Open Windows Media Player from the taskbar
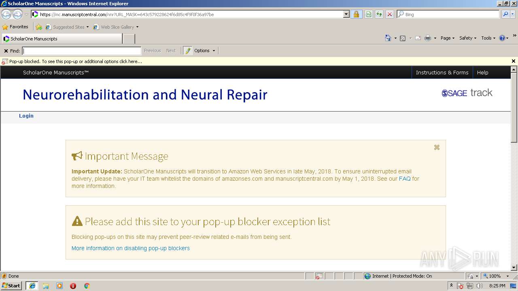 tap(59, 286)
